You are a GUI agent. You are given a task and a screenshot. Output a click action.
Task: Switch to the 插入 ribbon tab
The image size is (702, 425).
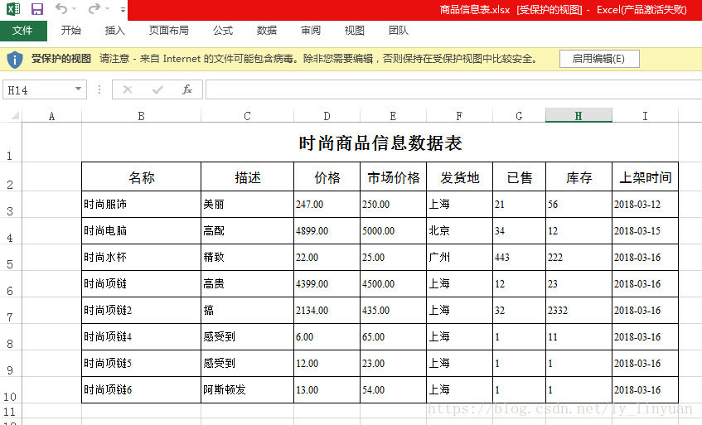point(115,31)
